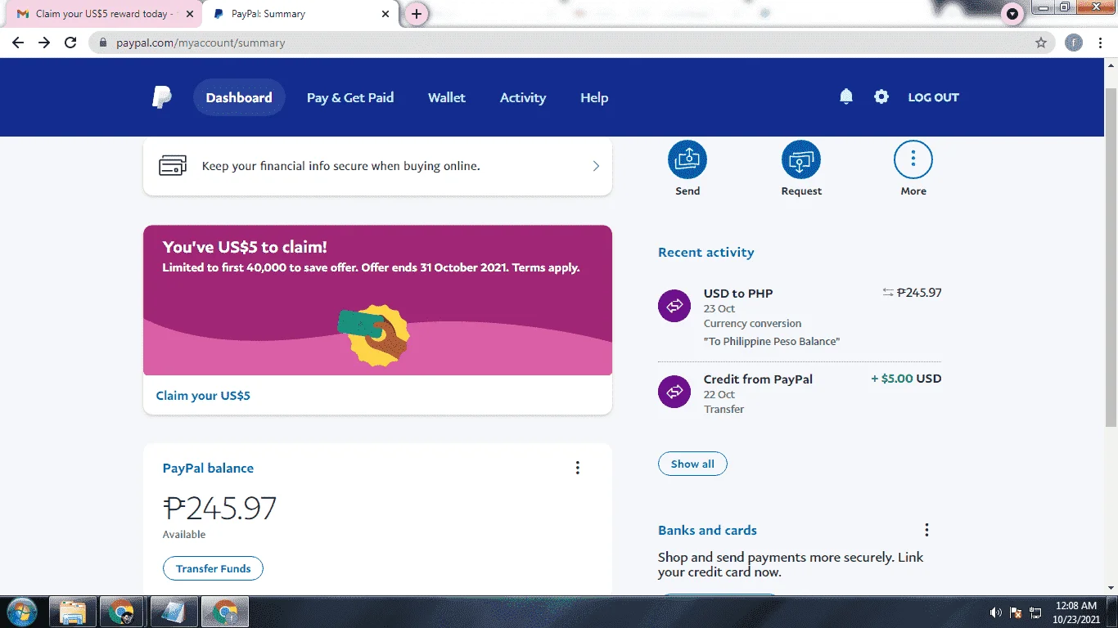Reload the page
1118x628 pixels.
pyautogui.click(x=70, y=43)
